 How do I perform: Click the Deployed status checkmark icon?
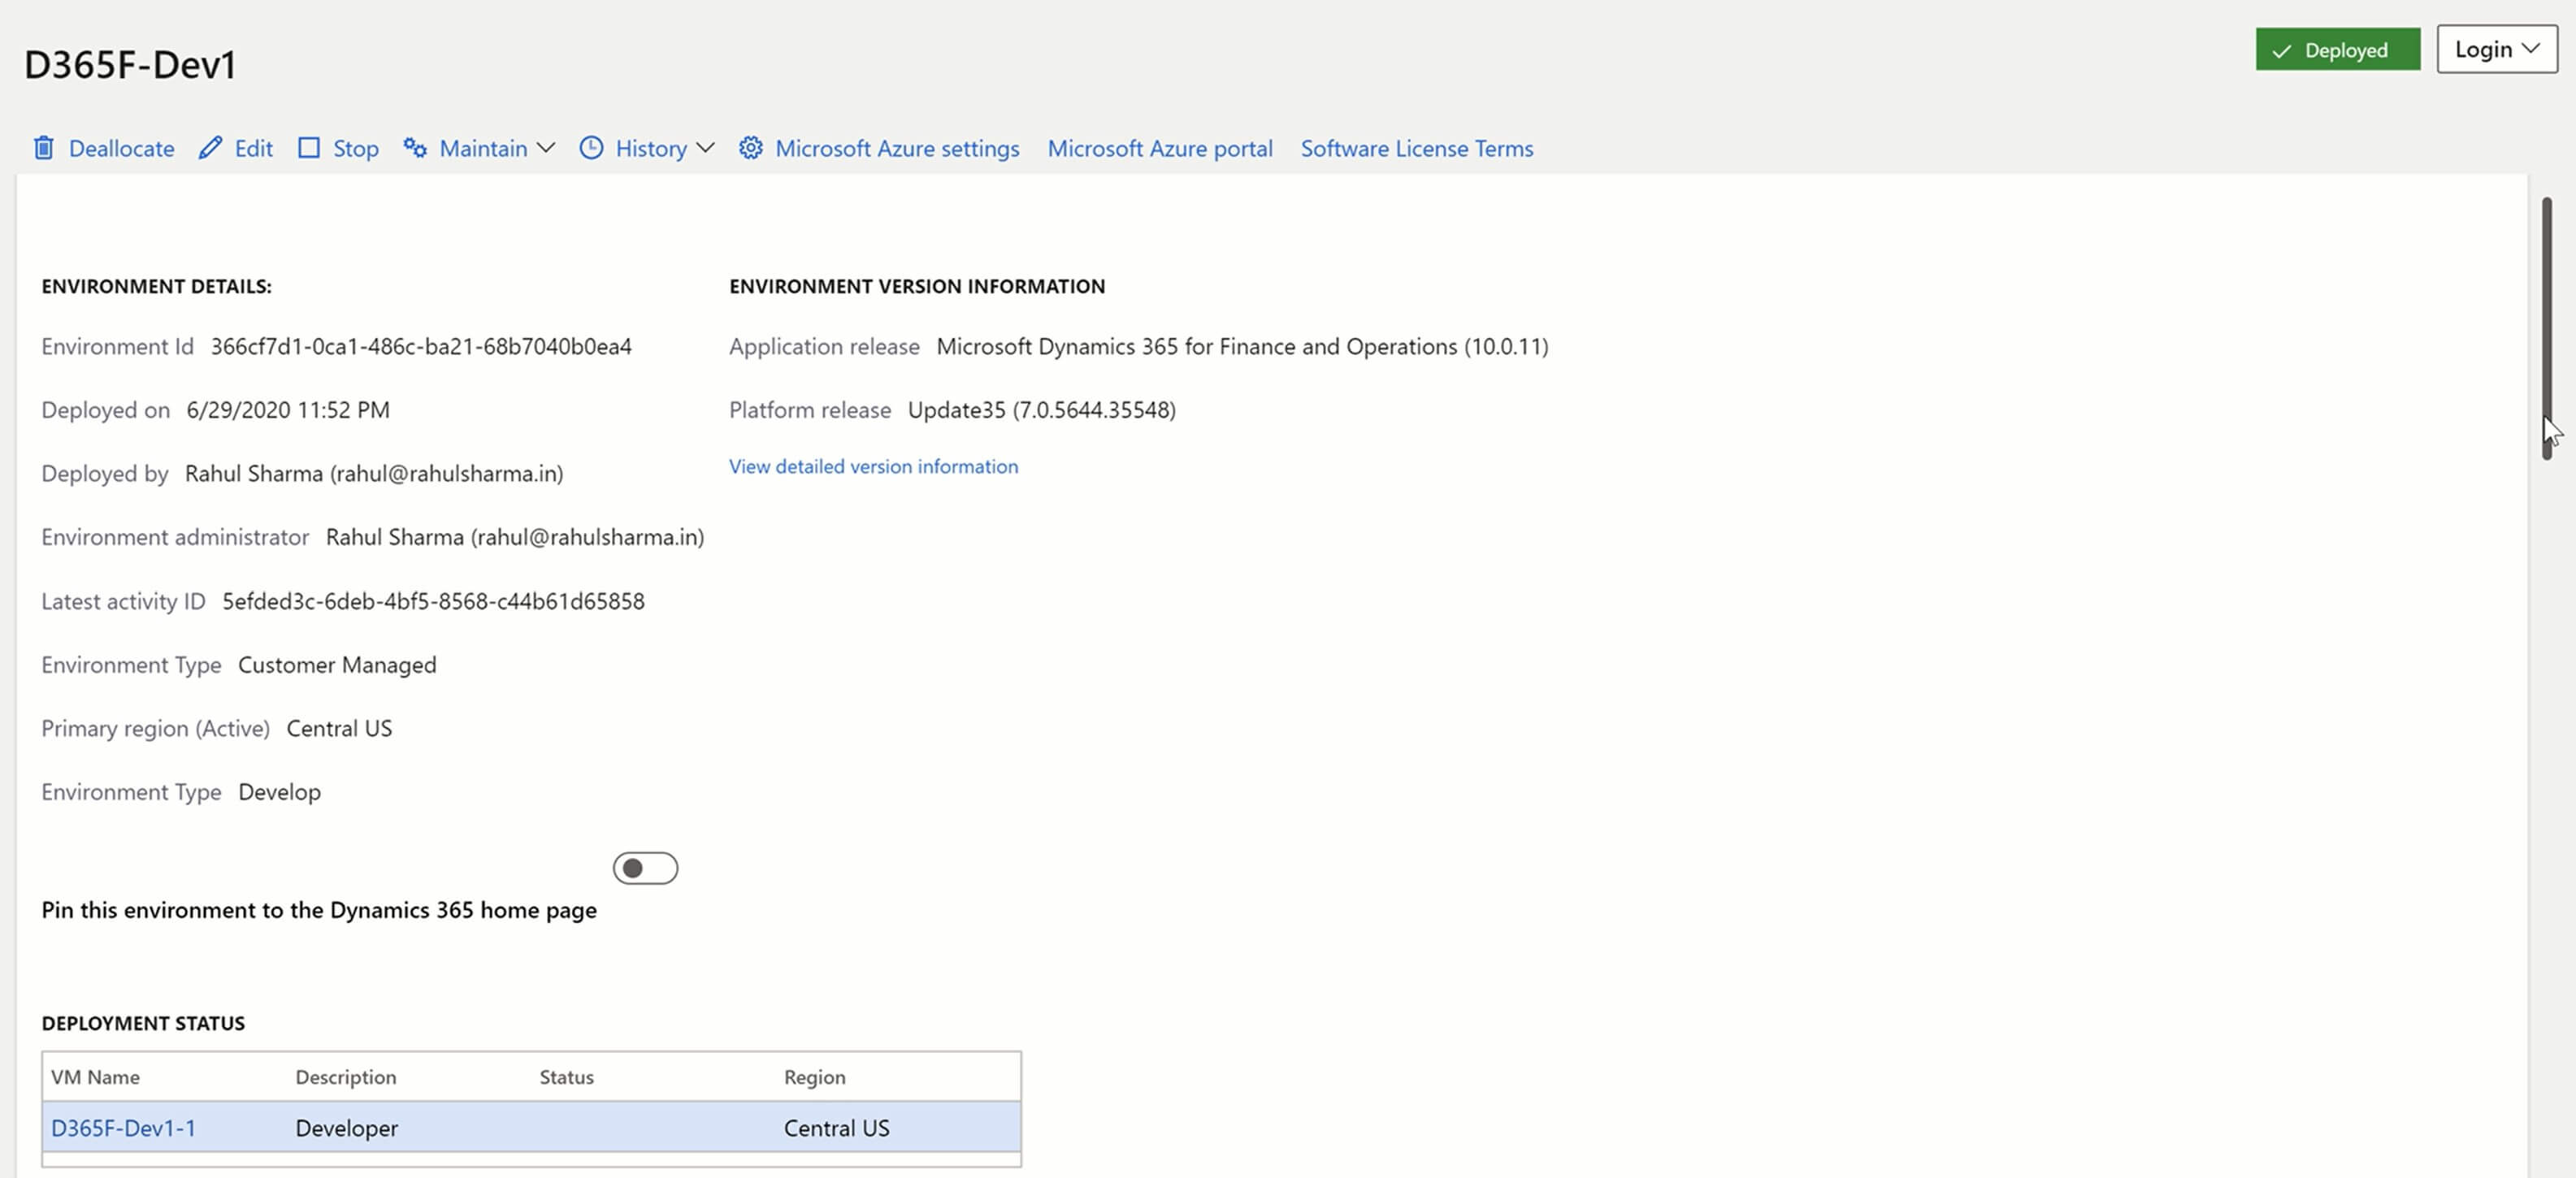point(2281,51)
